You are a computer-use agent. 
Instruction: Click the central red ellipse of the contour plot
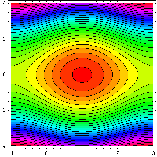click(x=82, y=75)
